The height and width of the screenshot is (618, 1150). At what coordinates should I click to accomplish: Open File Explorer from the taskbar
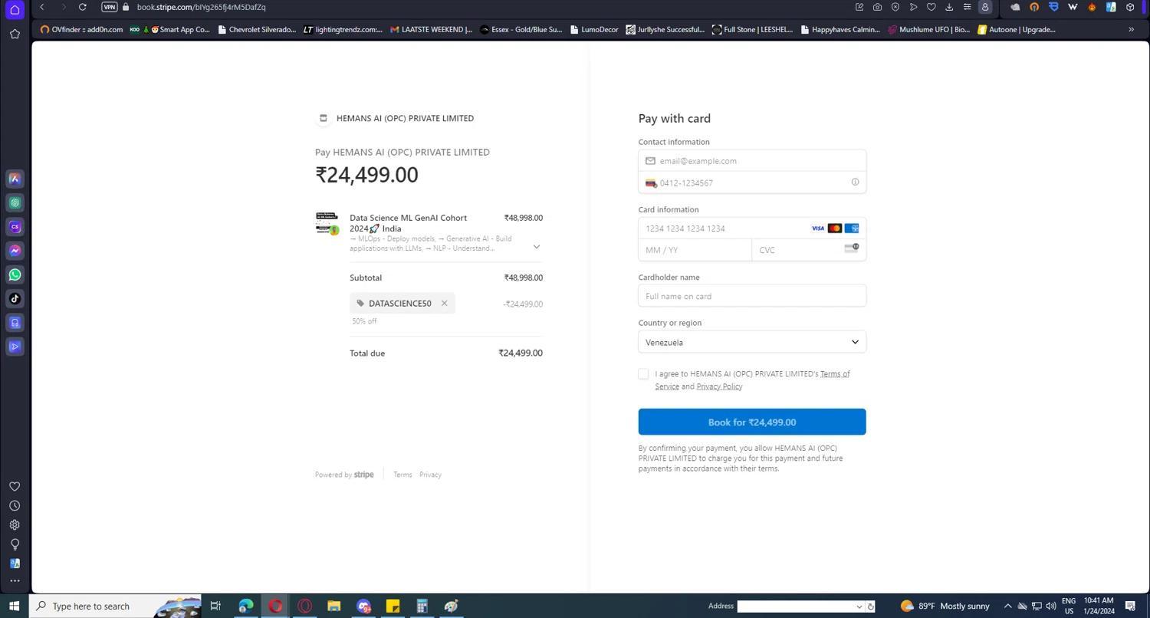[x=333, y=606]
